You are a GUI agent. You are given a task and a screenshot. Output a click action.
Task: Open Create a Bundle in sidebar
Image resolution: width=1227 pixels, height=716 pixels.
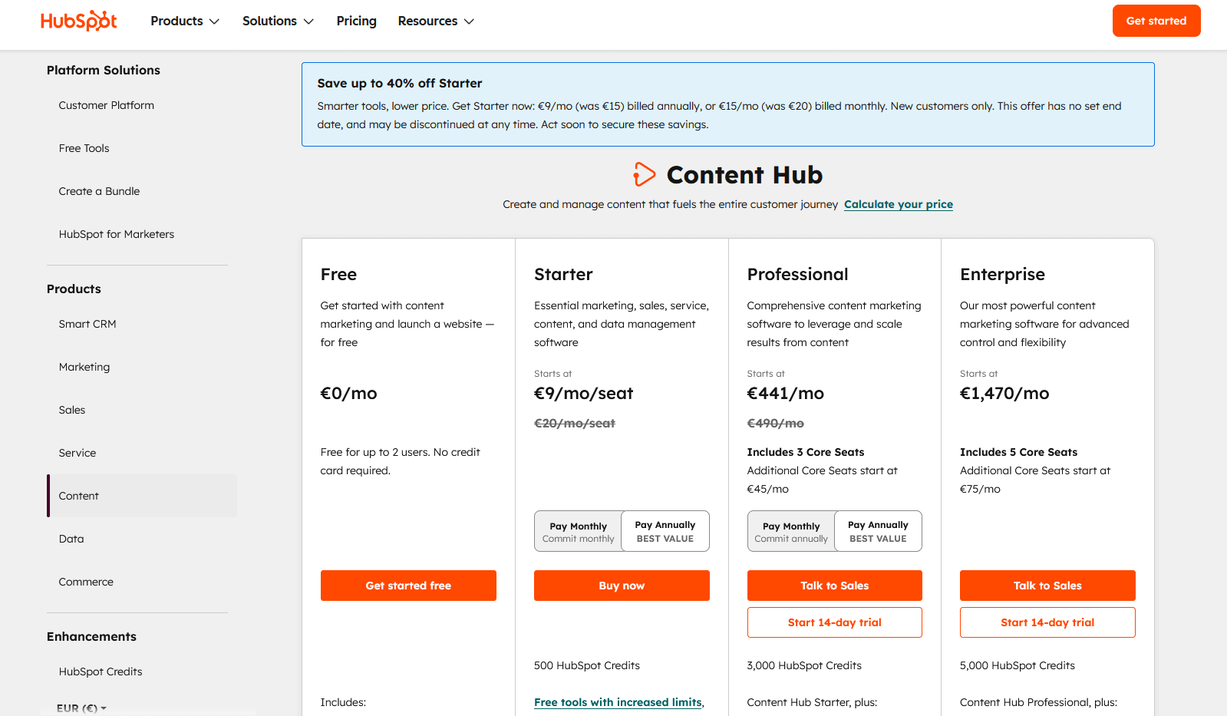point(99,191)
